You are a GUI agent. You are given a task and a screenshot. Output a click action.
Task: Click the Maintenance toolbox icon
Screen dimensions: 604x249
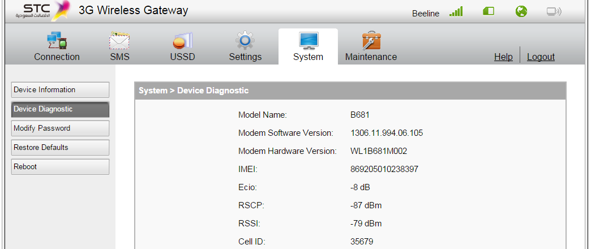click(371, 41)
